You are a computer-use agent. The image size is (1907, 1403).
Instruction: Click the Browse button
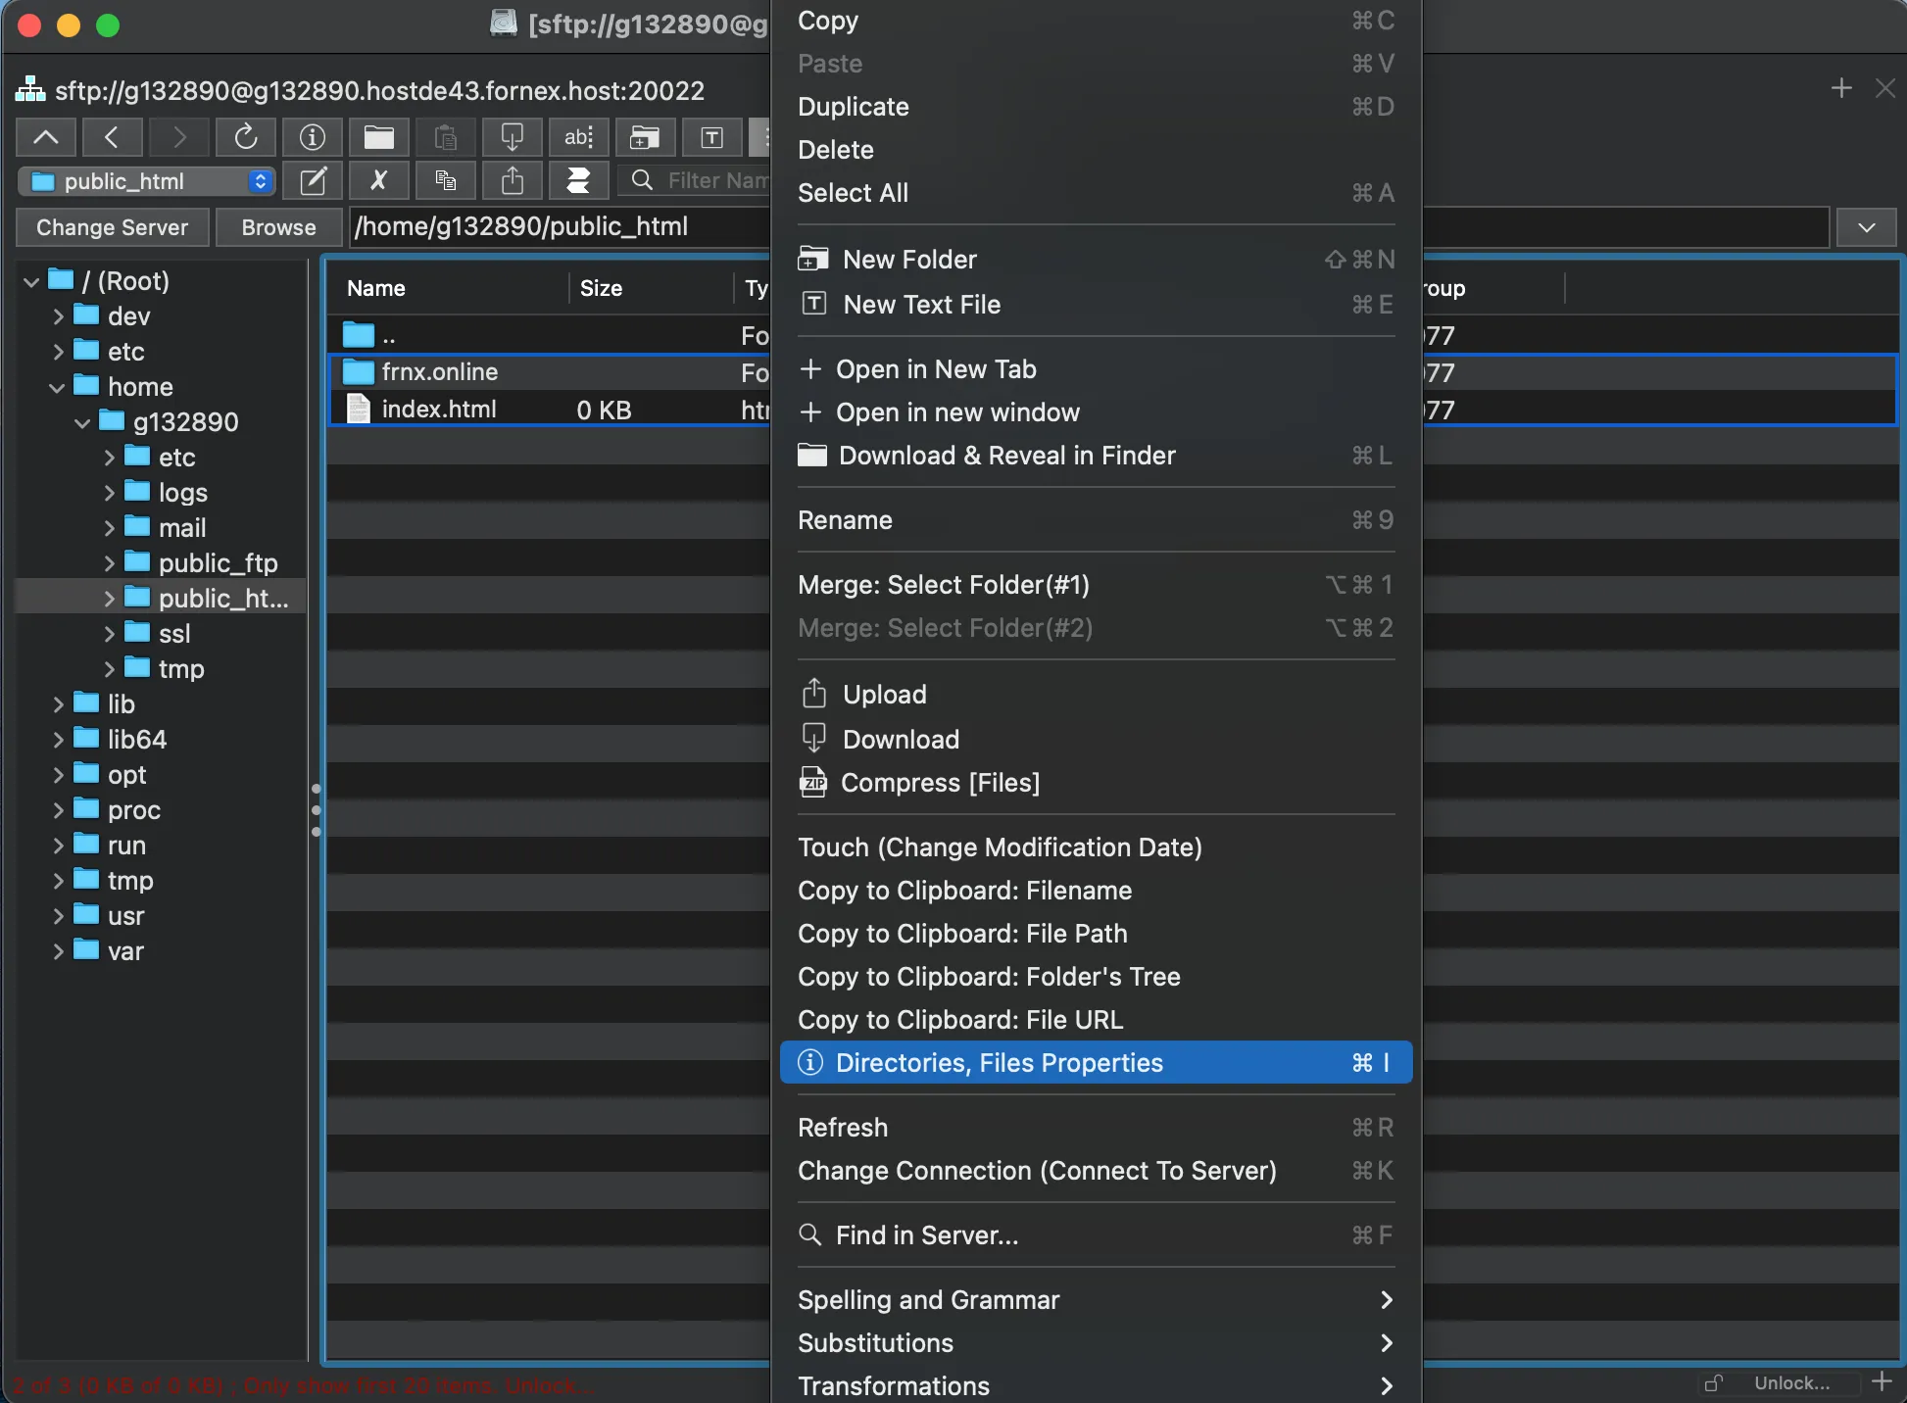[278, 227]
